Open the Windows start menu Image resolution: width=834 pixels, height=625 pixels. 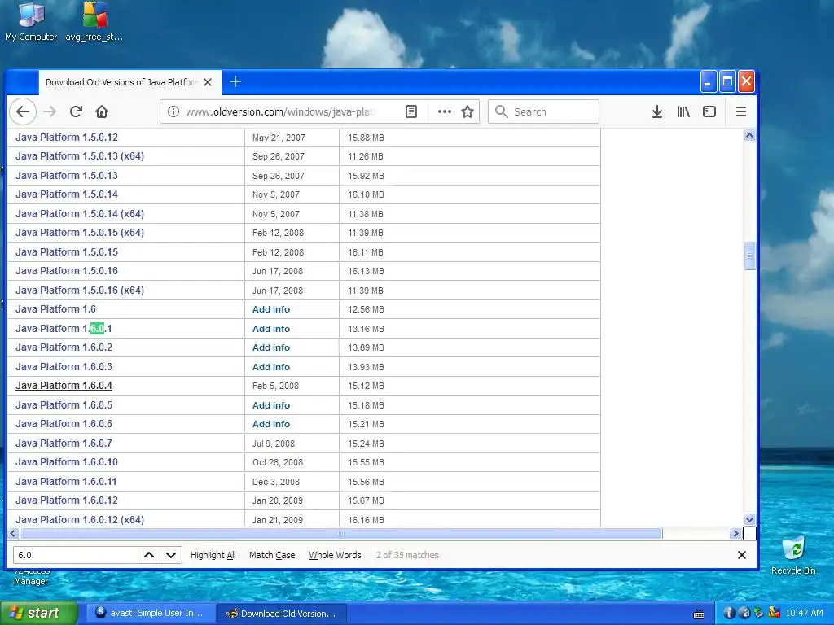[x=38, y=614]
